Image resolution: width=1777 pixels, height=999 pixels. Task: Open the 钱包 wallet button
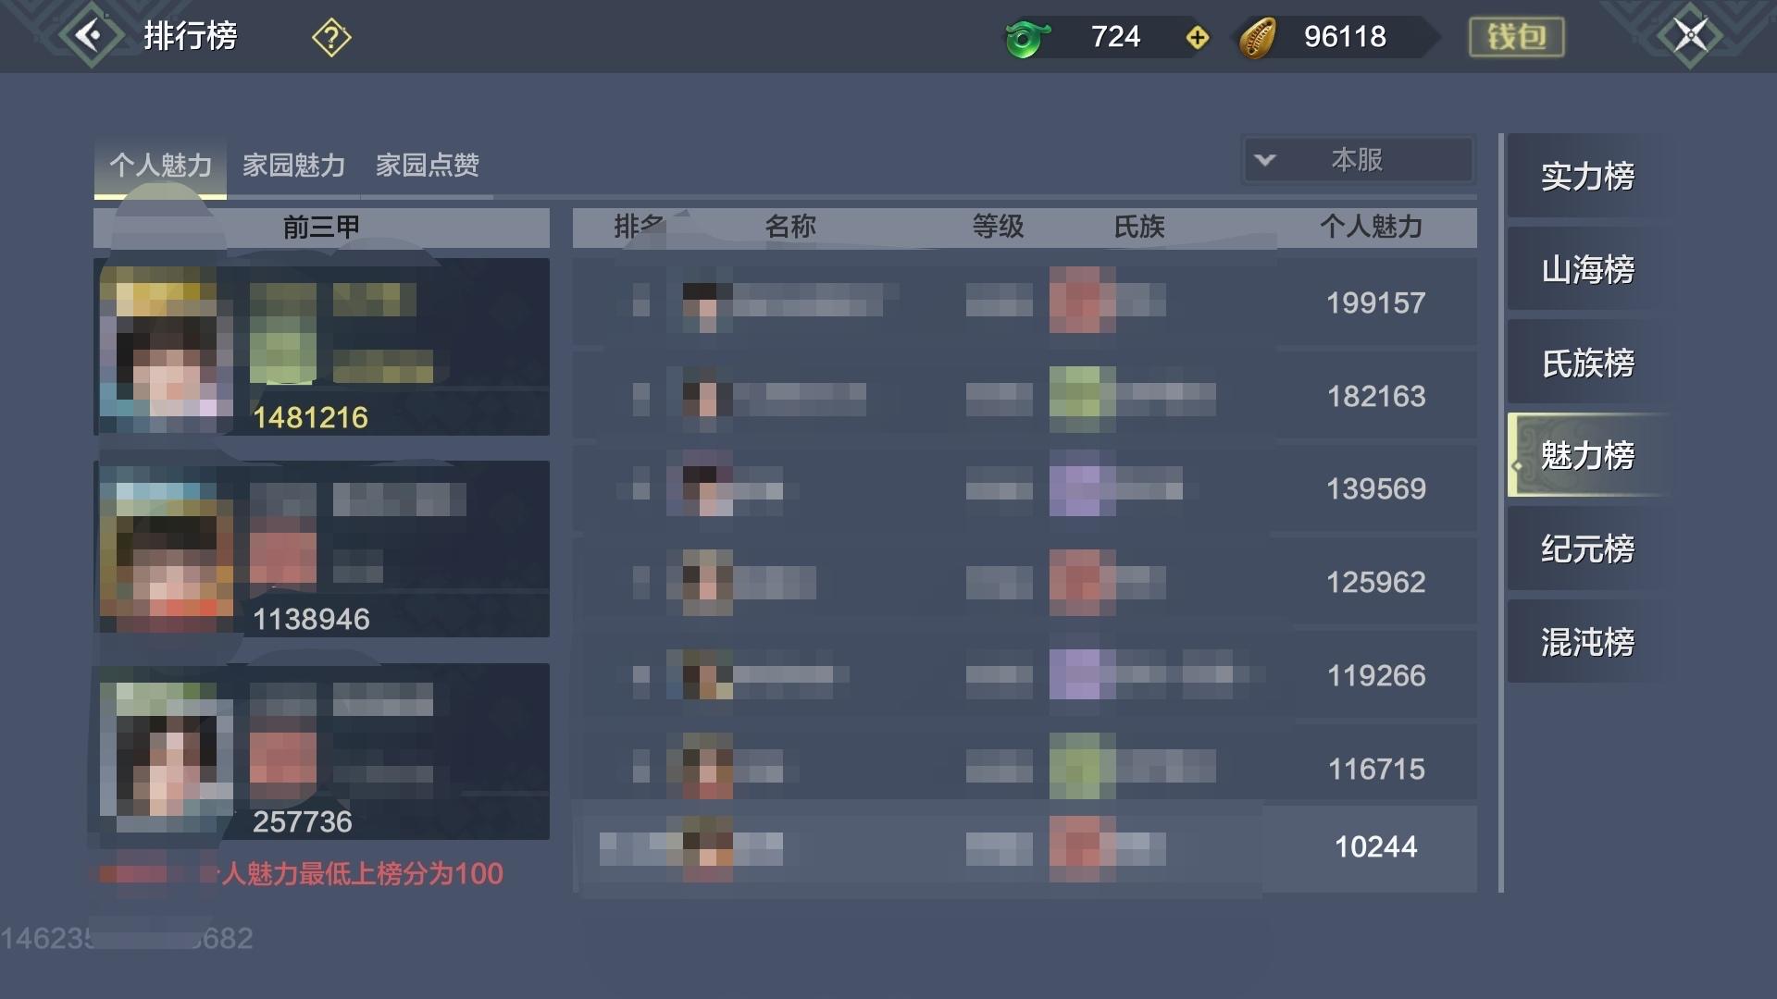tap(1516, 37)
